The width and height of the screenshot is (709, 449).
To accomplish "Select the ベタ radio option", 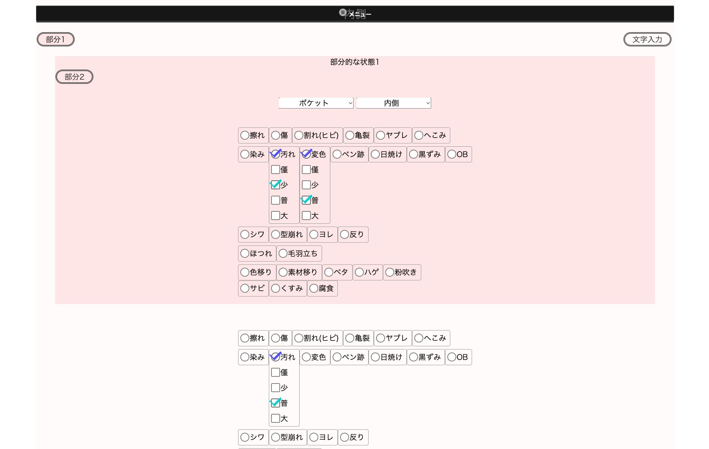I will (329, 272).
